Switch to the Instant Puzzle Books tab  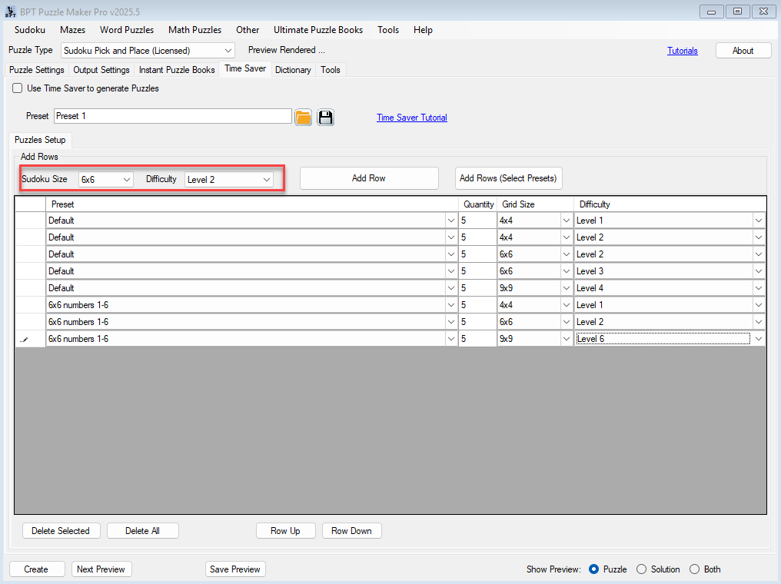177,70
